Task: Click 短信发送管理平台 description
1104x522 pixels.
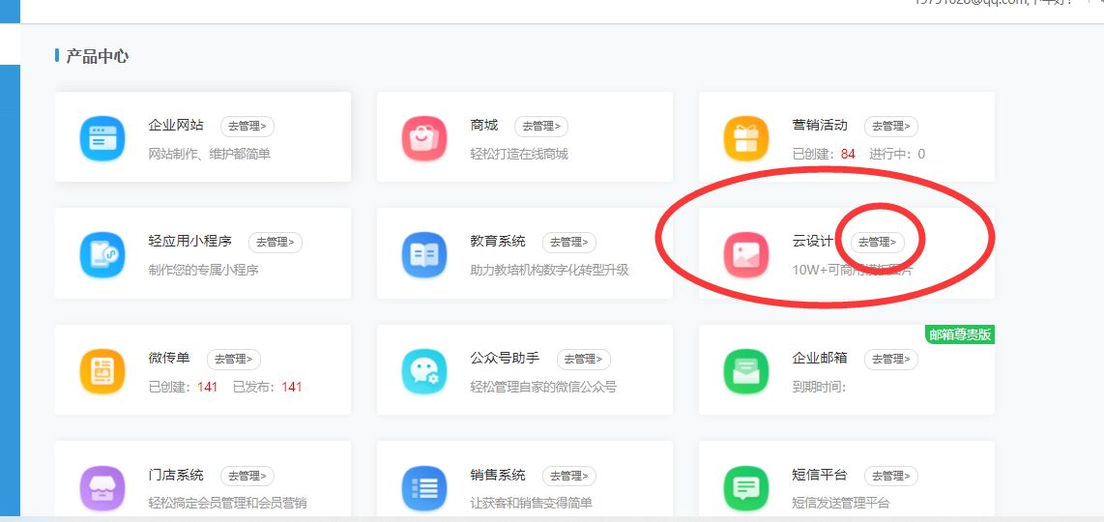Action: (x=841, y=503)
